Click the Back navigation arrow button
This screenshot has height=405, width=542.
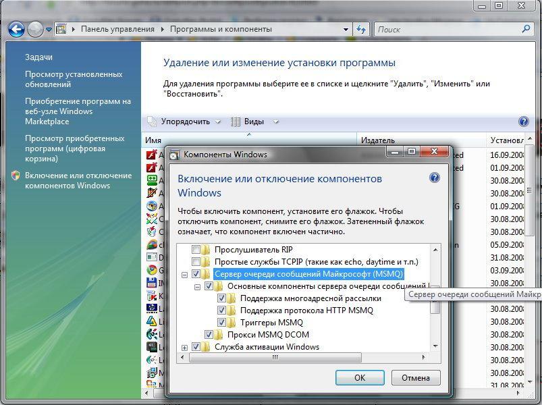click(16, 29)
